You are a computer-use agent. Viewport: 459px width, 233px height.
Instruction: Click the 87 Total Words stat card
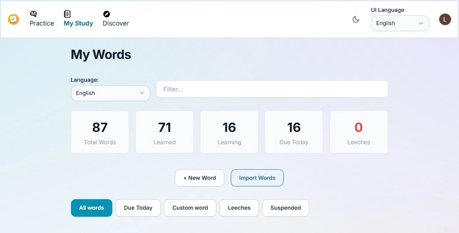(100, 132)
